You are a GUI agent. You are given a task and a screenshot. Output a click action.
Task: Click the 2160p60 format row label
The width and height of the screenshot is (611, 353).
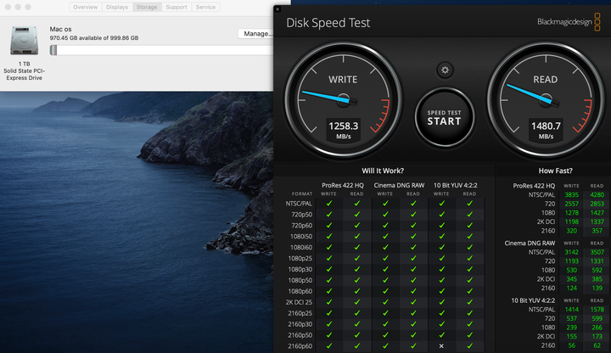[x=300, y=346]
